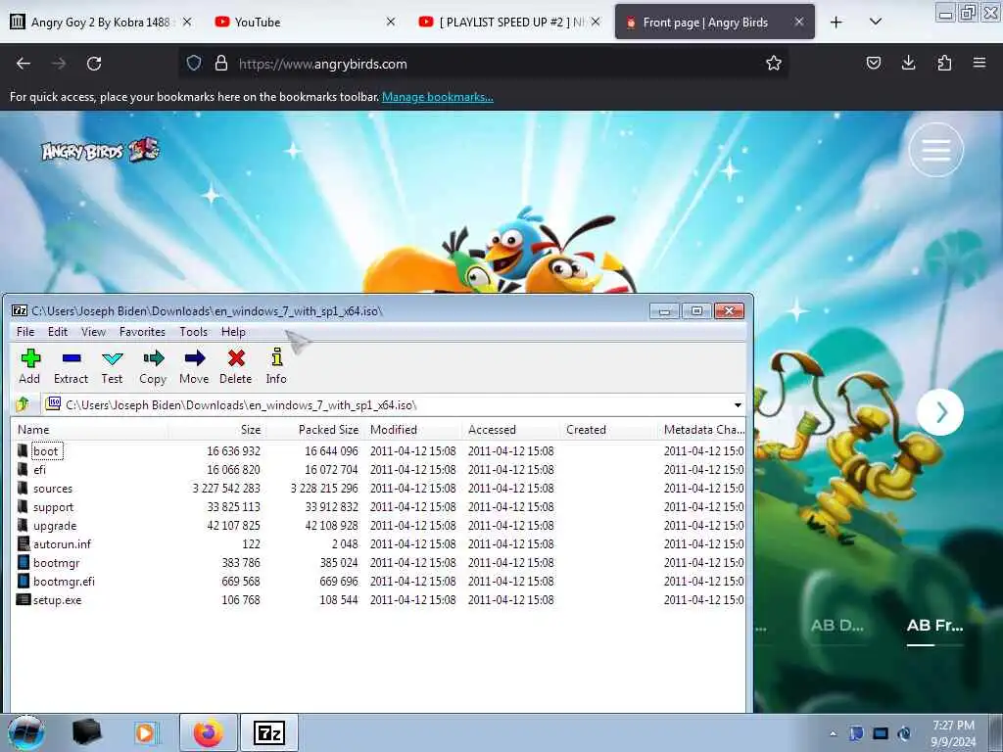Click the Firefox URL address field

(x=486, y=64)
